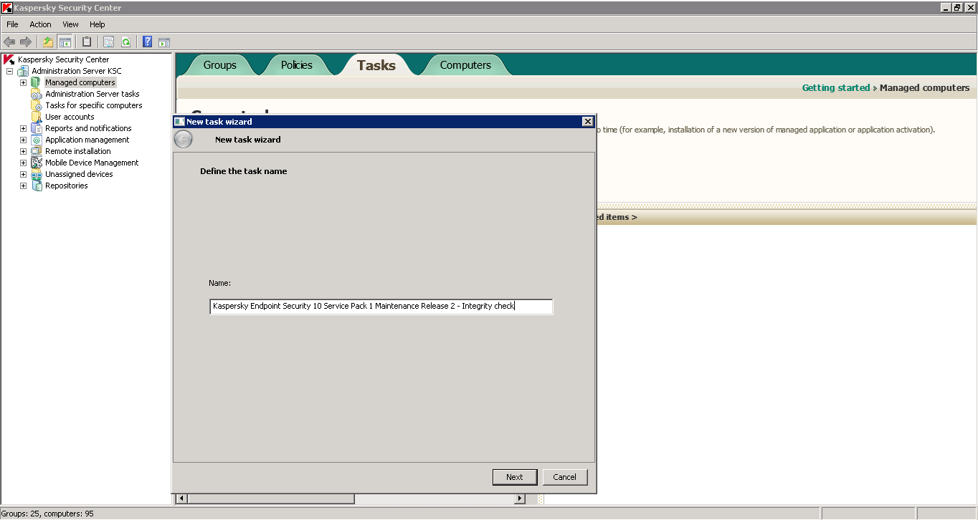This screenshot has height=520, width=978.
Task: Click the clipboard icon in the toolbar
Action: (x=87, y=42)
